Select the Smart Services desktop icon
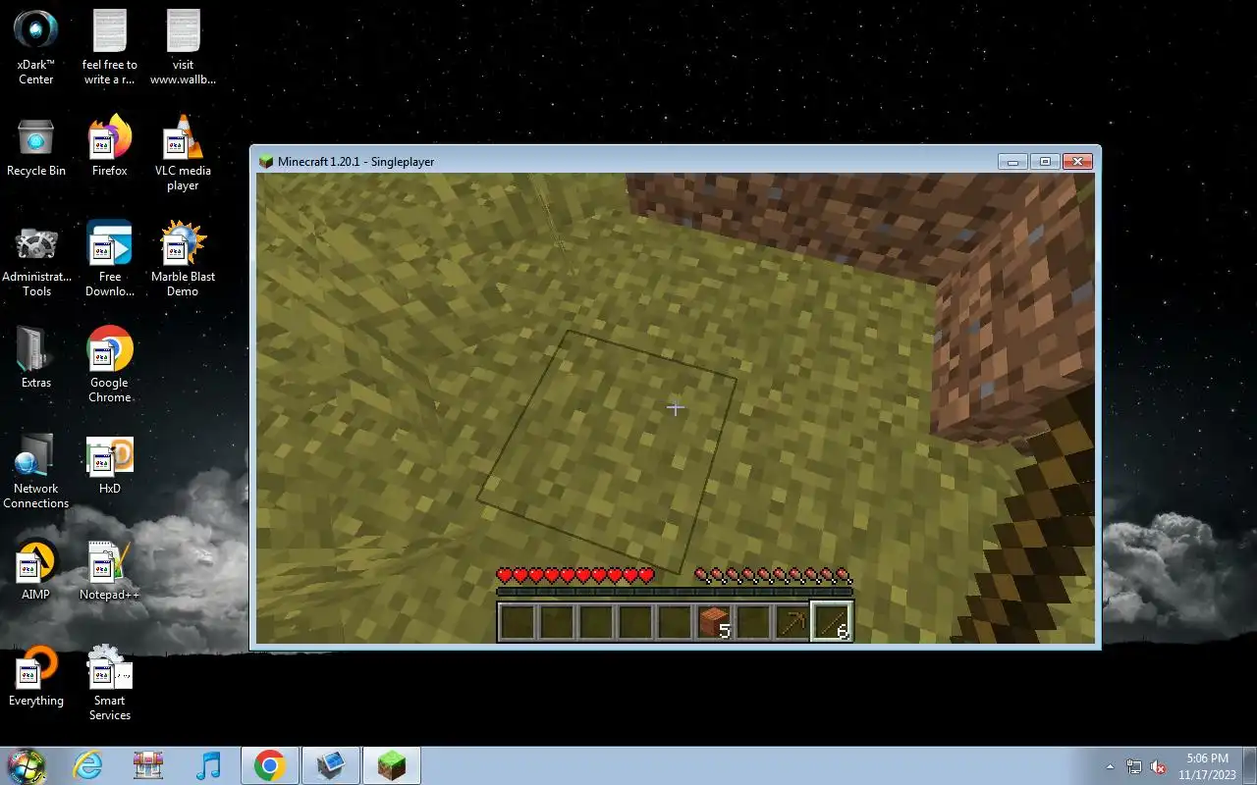This screenshot has width=1257, height=785. tap(110, 684)
